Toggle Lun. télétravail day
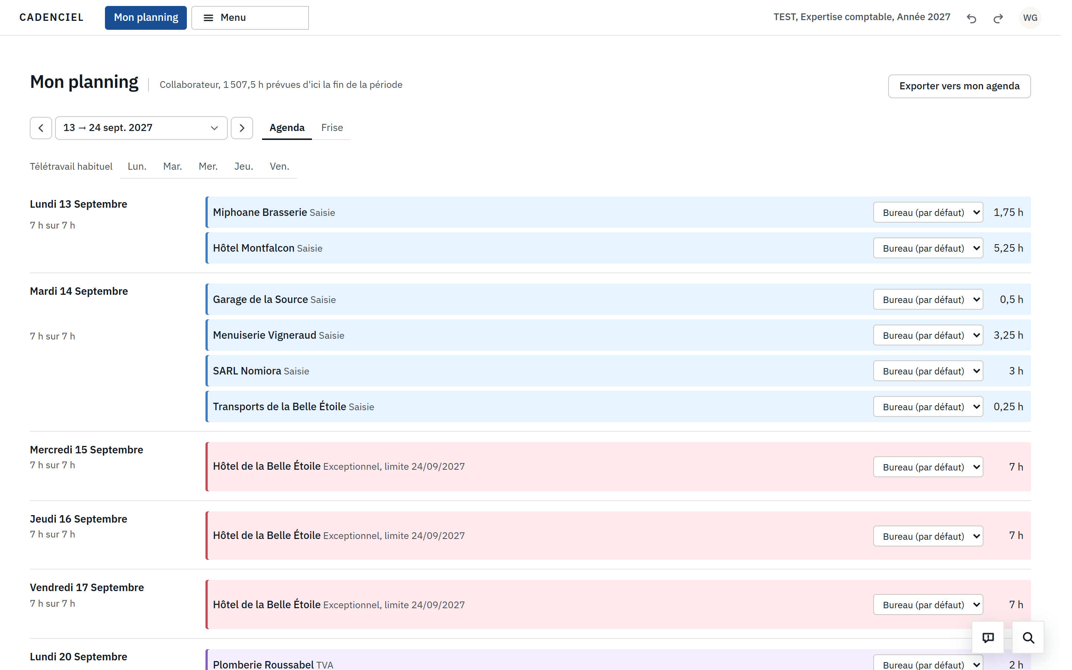The height and width of the screenshot is (670, 1072). [x=137, y=166]
